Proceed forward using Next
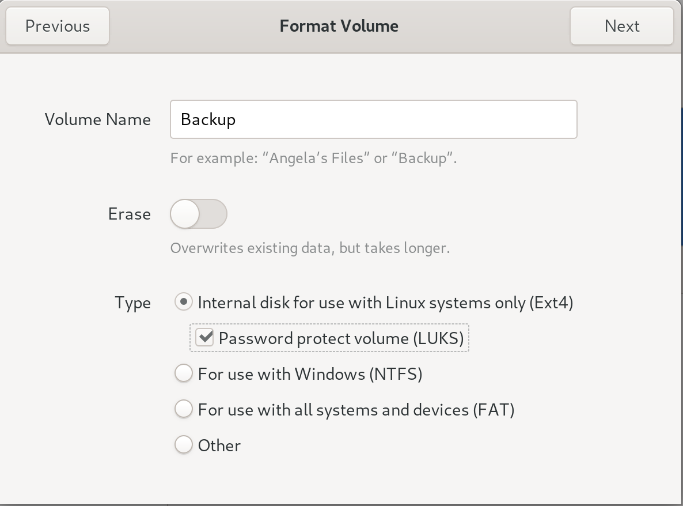Screen dimensions: 683x506 tap(621, 25)
